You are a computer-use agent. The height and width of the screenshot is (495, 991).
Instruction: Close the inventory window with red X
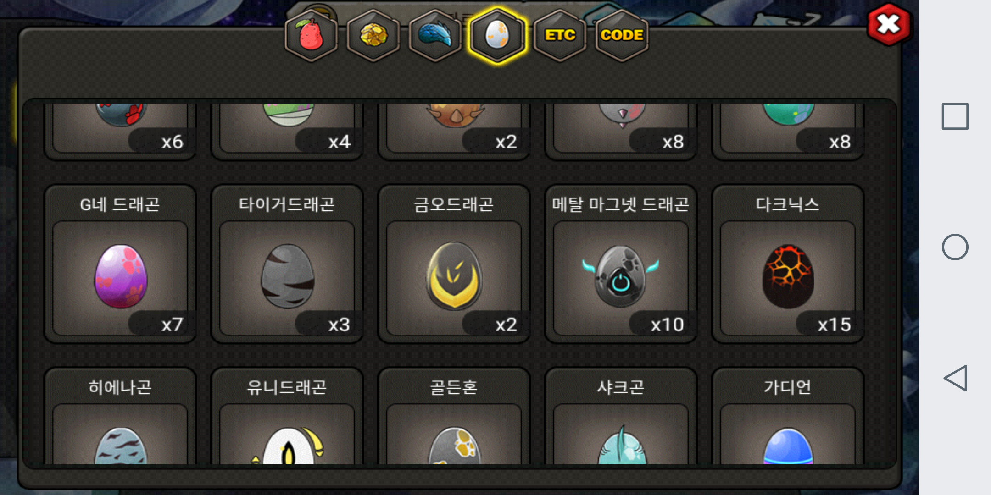coord(889,24)
